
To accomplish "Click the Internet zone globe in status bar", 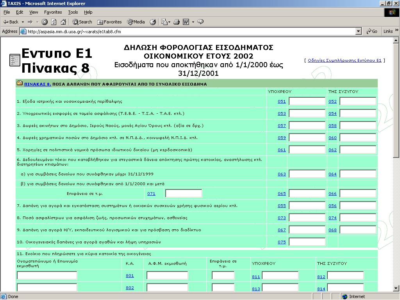I will click(345, 296).
